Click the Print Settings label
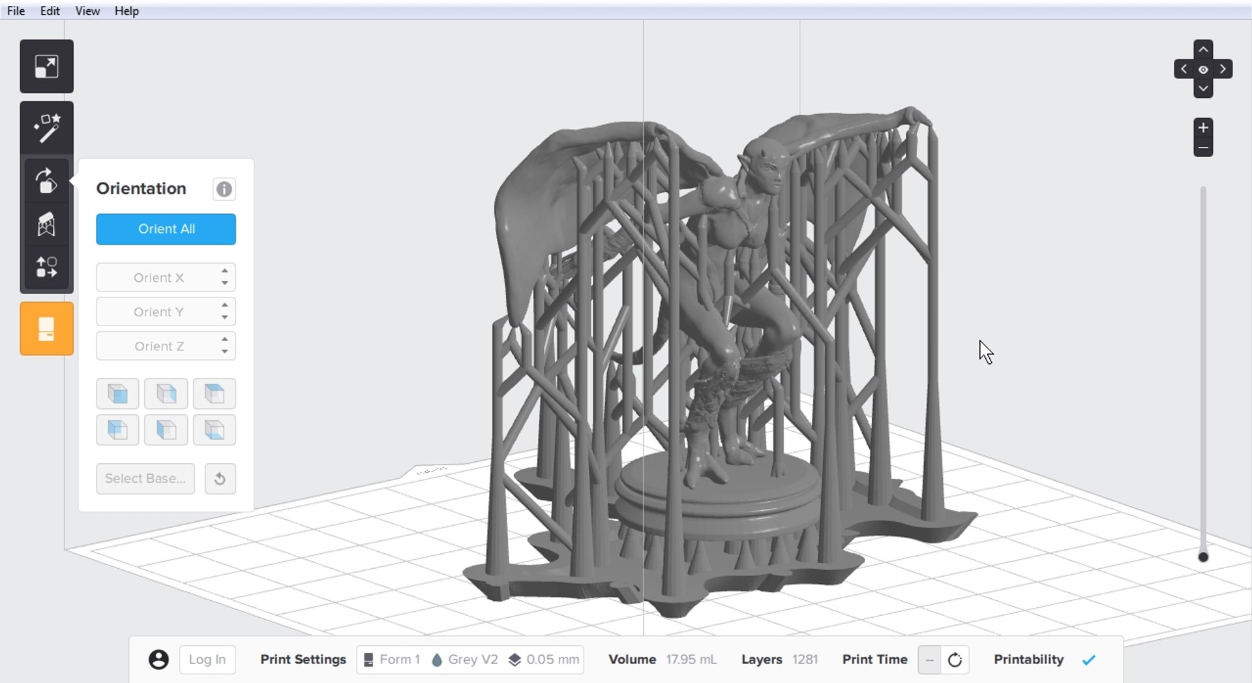The width and height of the screenshot is (1252, 683). click(303, 660)
